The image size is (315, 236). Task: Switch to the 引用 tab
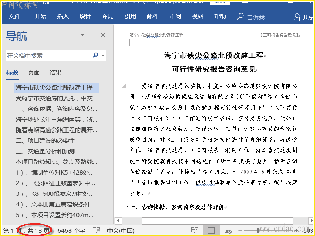pyautogui.click(x=130, y=17)
